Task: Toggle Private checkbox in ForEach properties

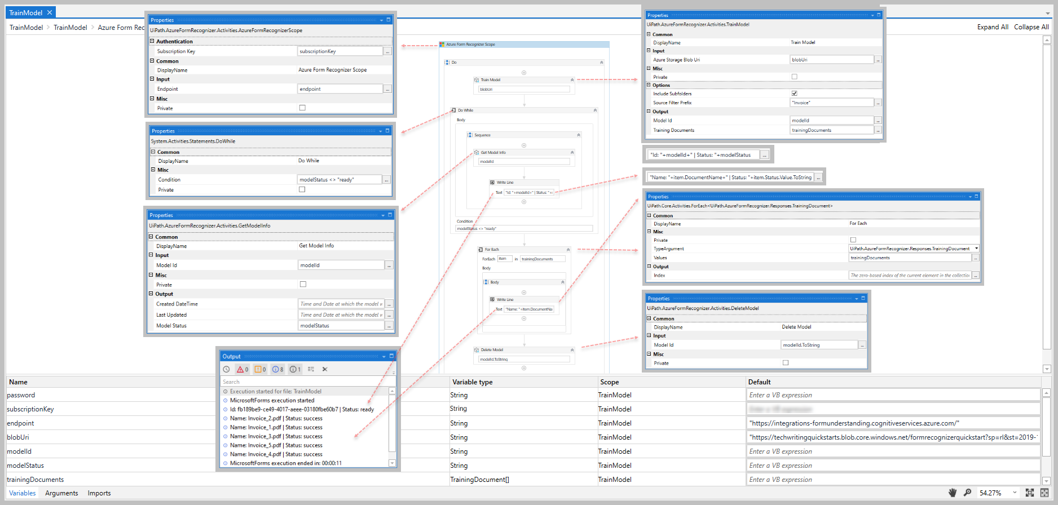Action: (x=853, y=240)
